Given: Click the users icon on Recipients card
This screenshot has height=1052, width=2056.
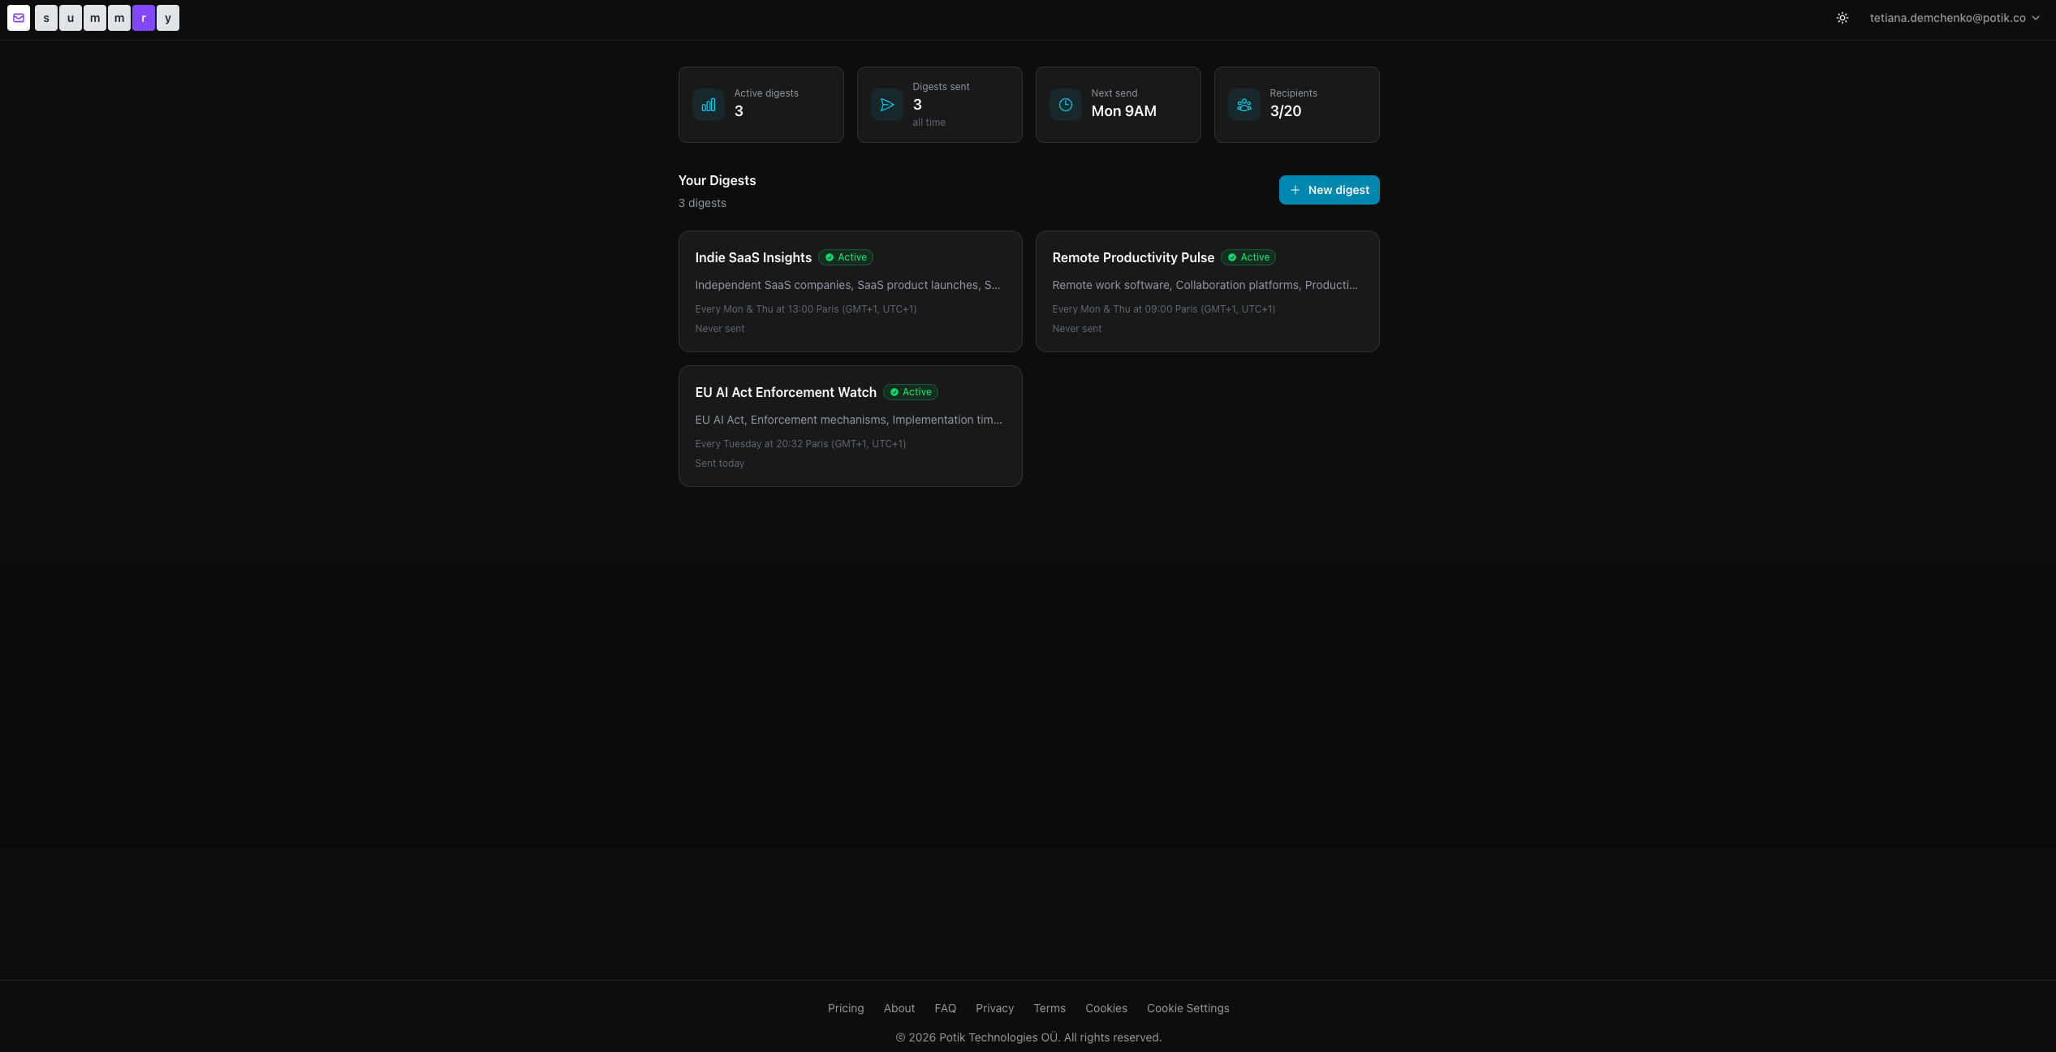Looking at the screenshot, I should 1244,104.
